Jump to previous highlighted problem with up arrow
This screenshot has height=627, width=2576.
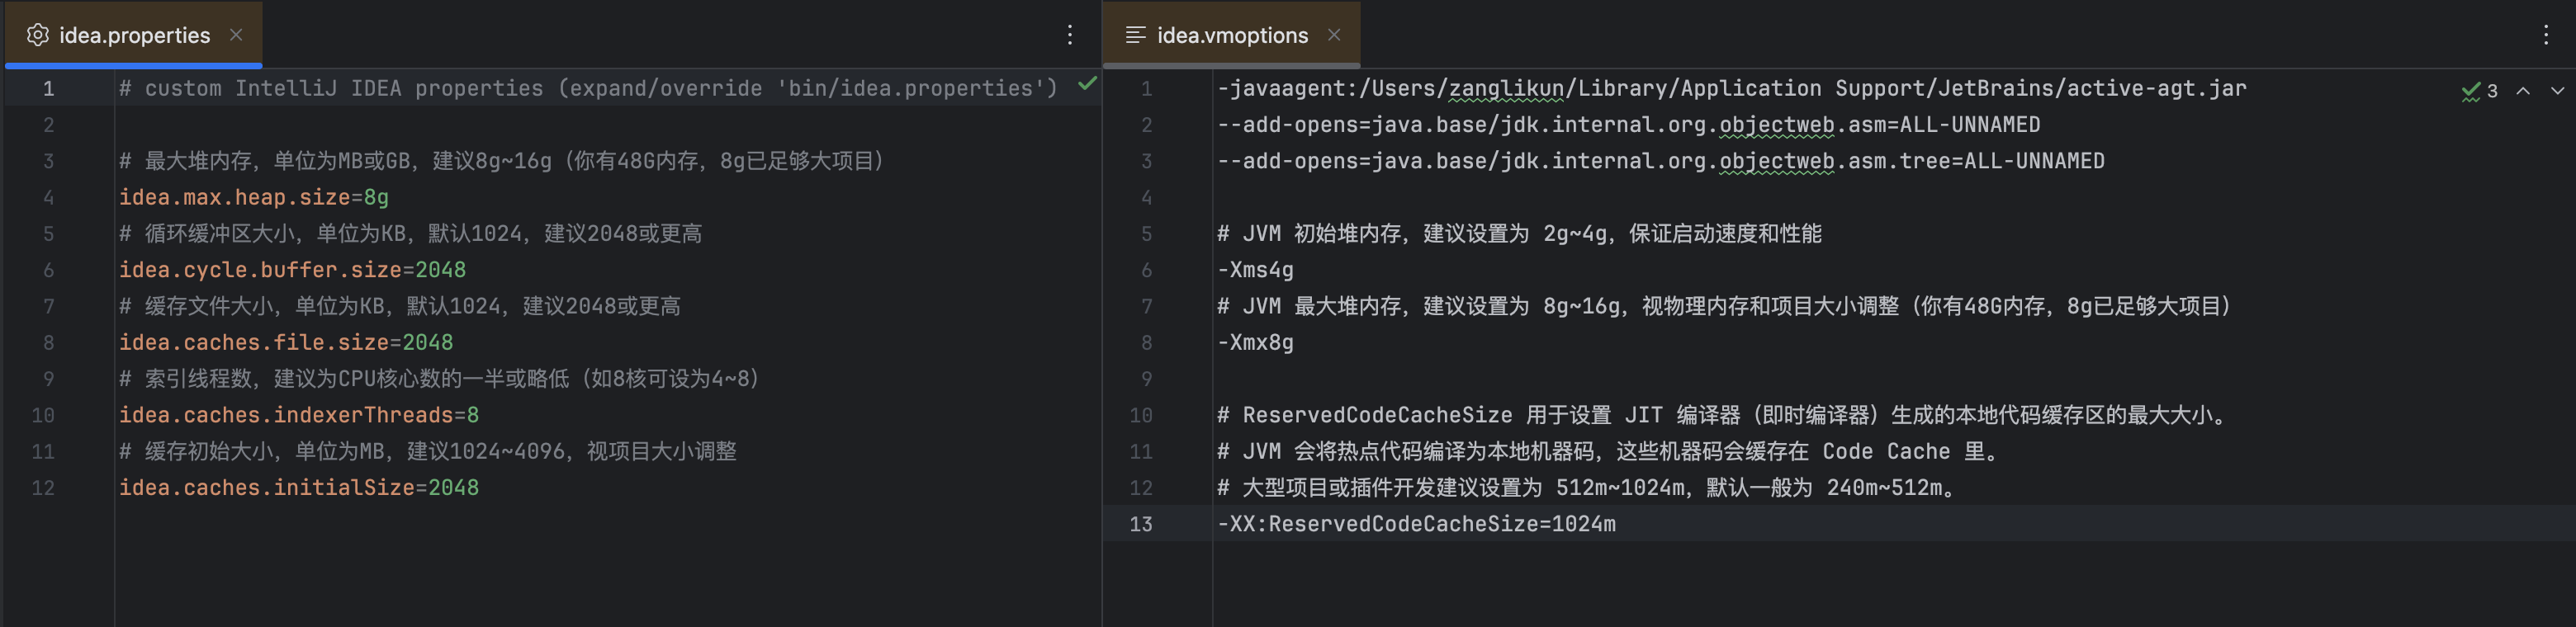[x=2523, y=91]
